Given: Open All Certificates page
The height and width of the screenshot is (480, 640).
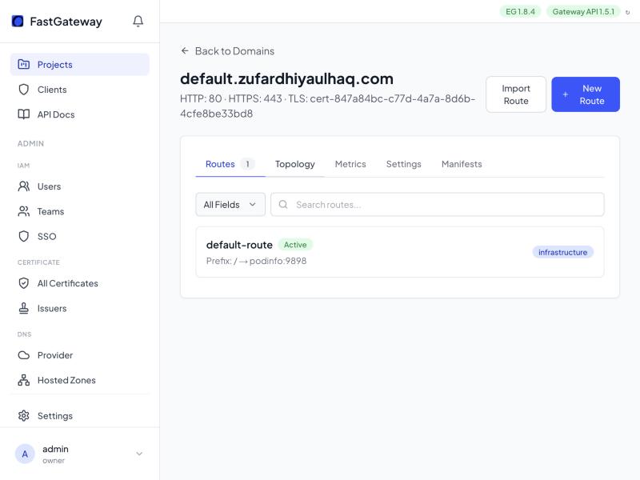Looking at the screenshot, I should (x=79, y=283).
